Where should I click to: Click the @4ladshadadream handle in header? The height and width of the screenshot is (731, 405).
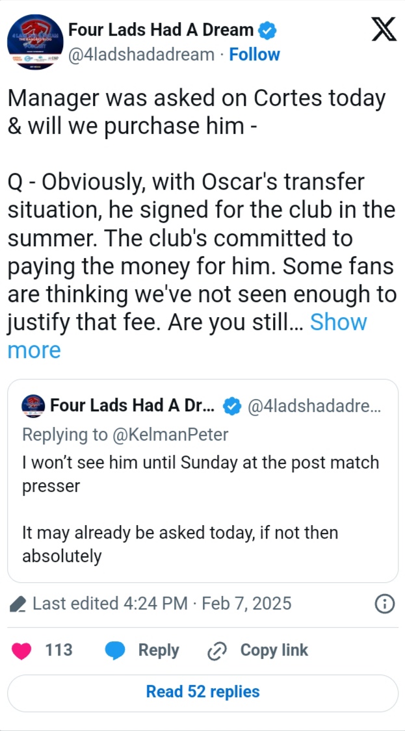click(x=141, y=55)
